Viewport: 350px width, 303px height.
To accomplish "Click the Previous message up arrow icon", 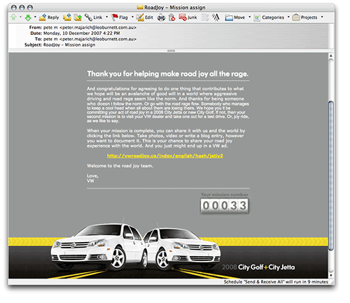I will (x=13, y=17).
